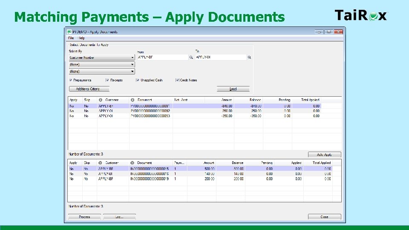The height and width of the screenshot is (230, 409).
Task: Click invoice amount 500.00
Action: pos(210,169)
